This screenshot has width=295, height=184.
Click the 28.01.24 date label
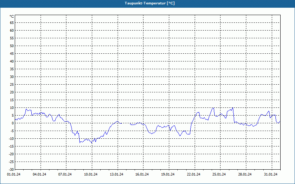245,174
